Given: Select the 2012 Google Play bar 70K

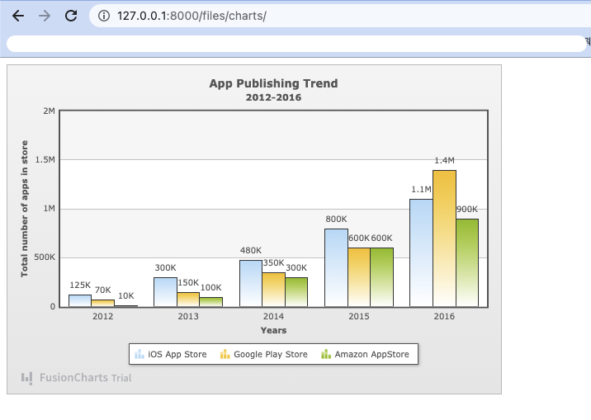Looking at the screenshot, I should click(102, 304).
